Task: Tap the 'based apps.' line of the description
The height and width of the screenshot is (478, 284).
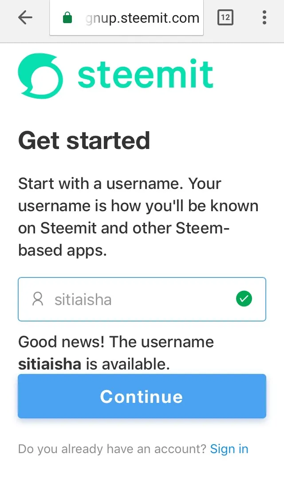Action: tap(63, 250)
